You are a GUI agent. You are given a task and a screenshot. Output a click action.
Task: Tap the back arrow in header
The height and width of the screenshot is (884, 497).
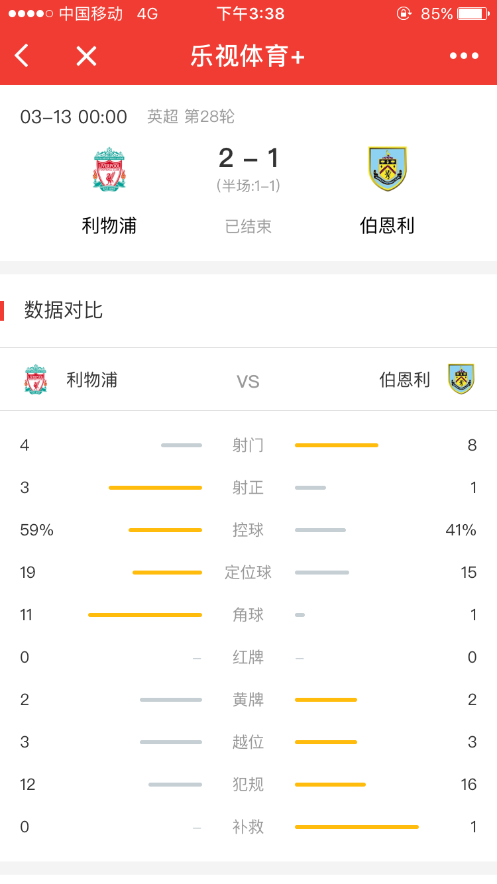pos(22,56)
